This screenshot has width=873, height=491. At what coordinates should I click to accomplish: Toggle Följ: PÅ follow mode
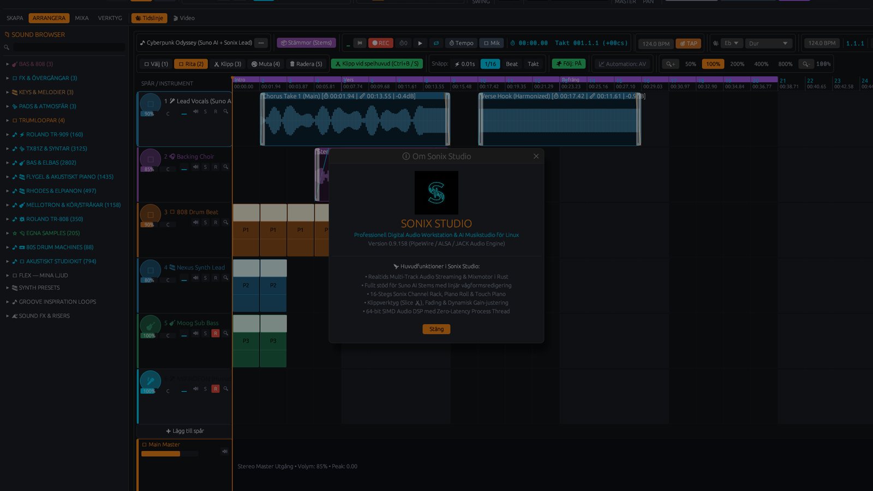(x=569, y=64)
